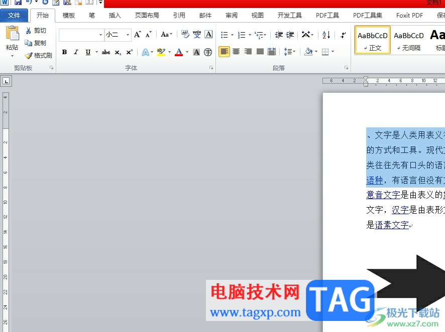The image size is (445, 332).
Task: Toggle underline formatting
Action: coord(88,52)
